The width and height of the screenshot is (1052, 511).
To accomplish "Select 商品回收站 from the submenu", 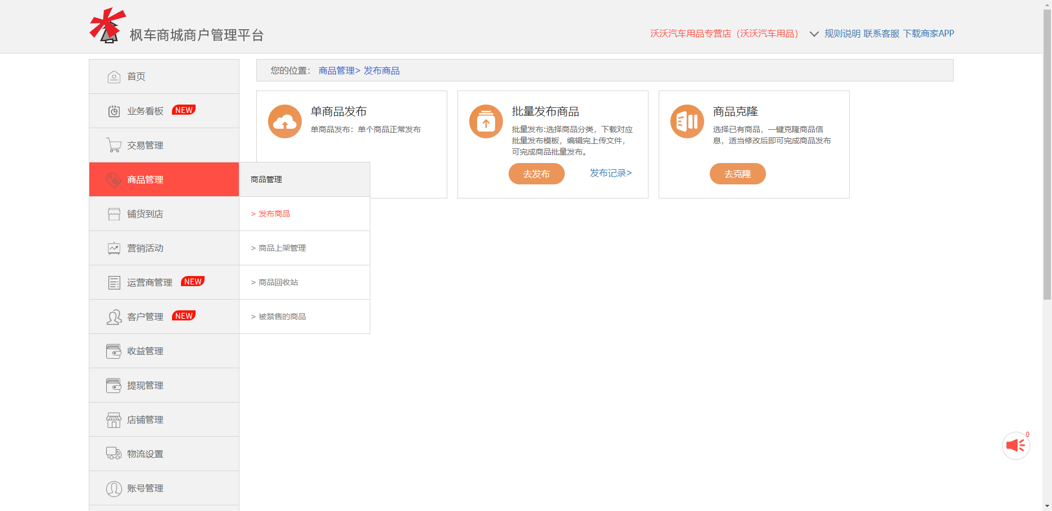I will pos(278,282).
